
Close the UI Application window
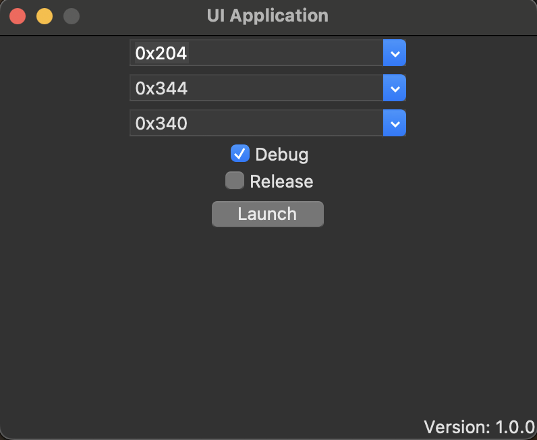pyautogui.click(x=18, y=16)
